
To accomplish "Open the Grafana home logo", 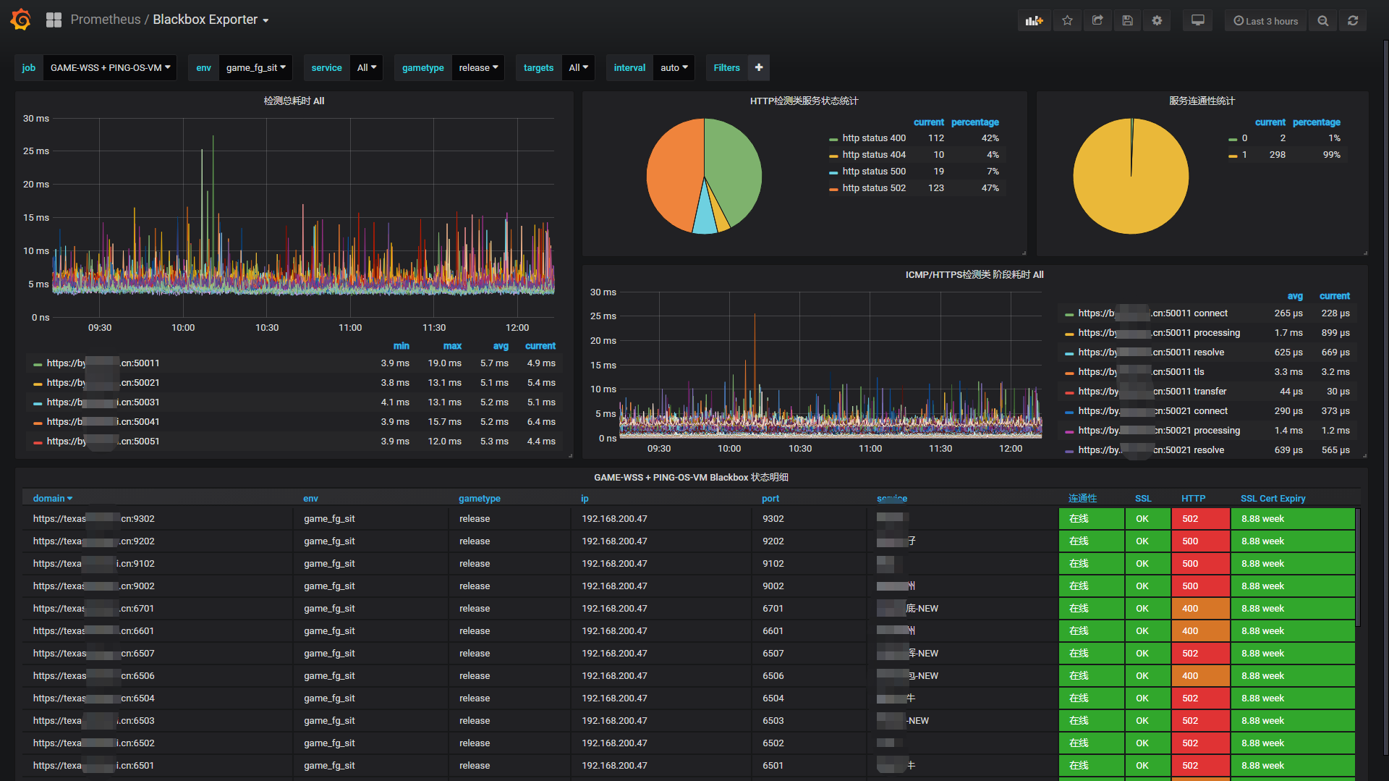I will [x=21, y=20].
